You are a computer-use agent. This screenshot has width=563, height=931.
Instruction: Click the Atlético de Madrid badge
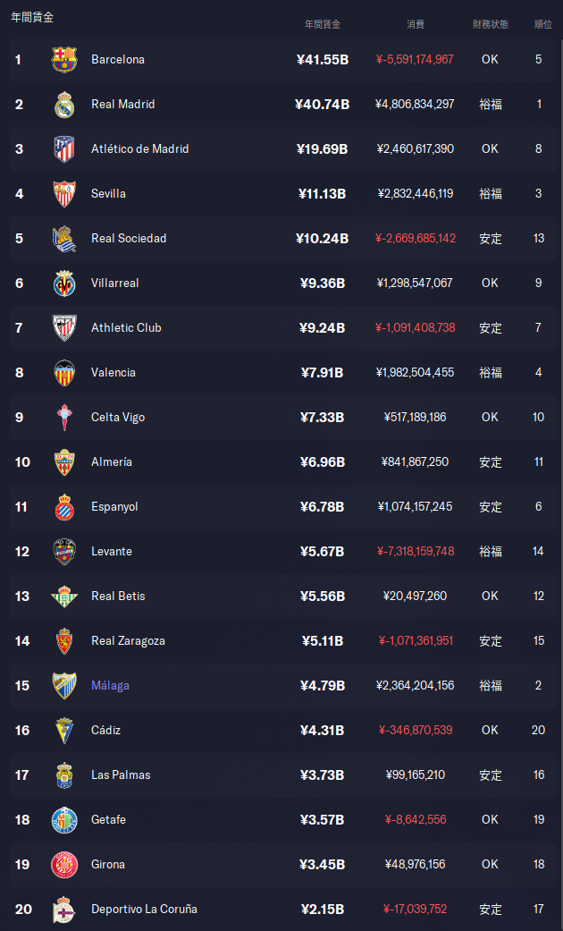pyautogui.click(x=64, y=149)
